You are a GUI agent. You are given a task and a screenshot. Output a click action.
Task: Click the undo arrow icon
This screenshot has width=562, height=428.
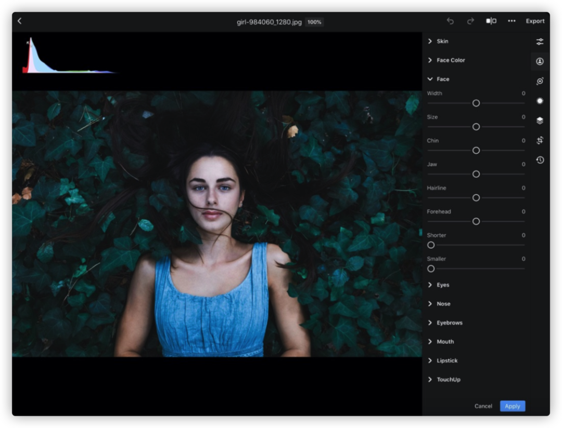click(x=450, y=21)
